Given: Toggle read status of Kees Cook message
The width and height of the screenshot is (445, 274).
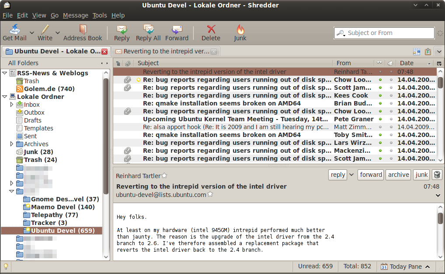Looking at the screenshot, I should (x=380, y=95).
